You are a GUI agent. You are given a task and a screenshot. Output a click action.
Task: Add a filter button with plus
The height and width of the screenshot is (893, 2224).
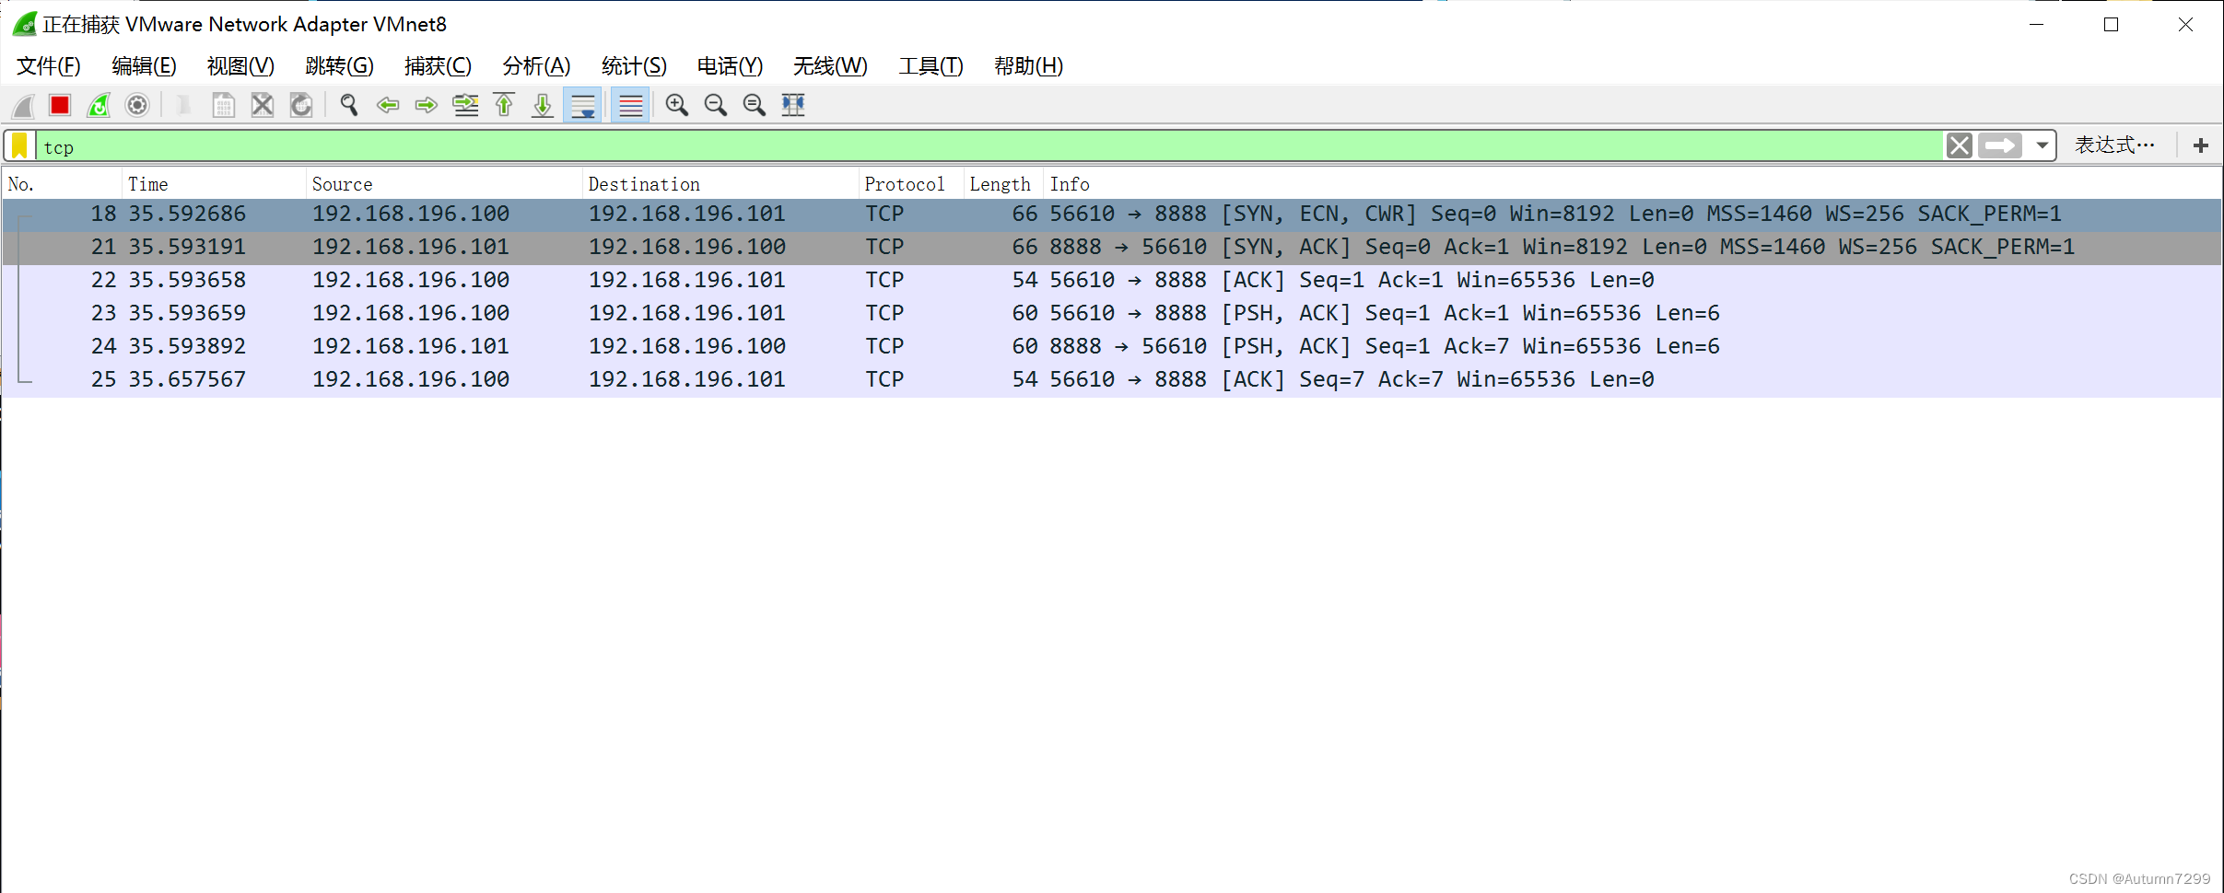pyautogui.click(x=2201, y=145)
